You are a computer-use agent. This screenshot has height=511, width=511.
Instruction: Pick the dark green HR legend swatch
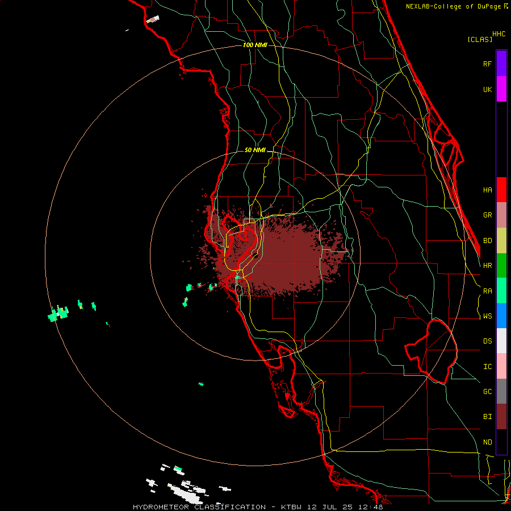coord(501,266)
